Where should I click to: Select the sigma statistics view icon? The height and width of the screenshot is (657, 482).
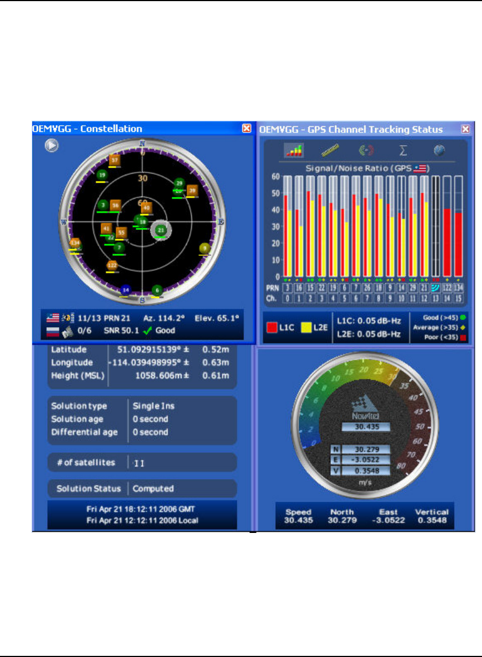click(x=403, y=150)
